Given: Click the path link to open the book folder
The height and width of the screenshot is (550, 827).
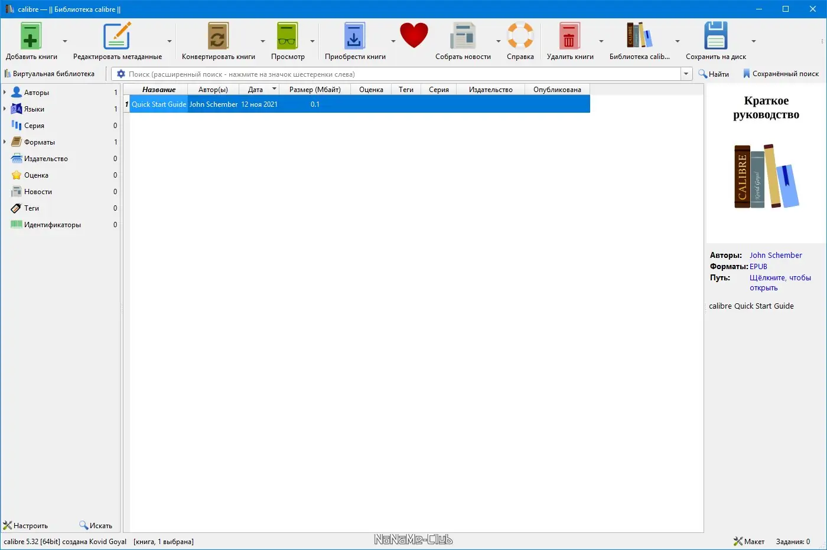Looking at the screenshot, I should pyautogui.click(x=780, y=283).
